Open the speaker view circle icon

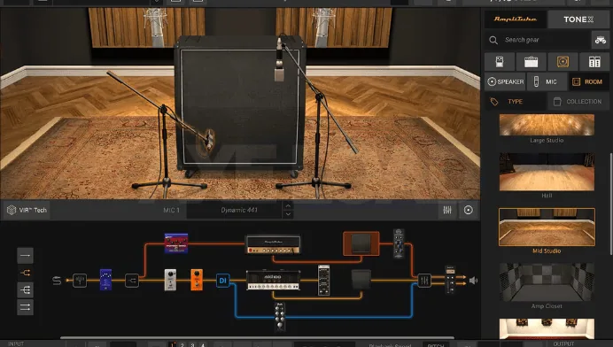[x=468, y=210]
